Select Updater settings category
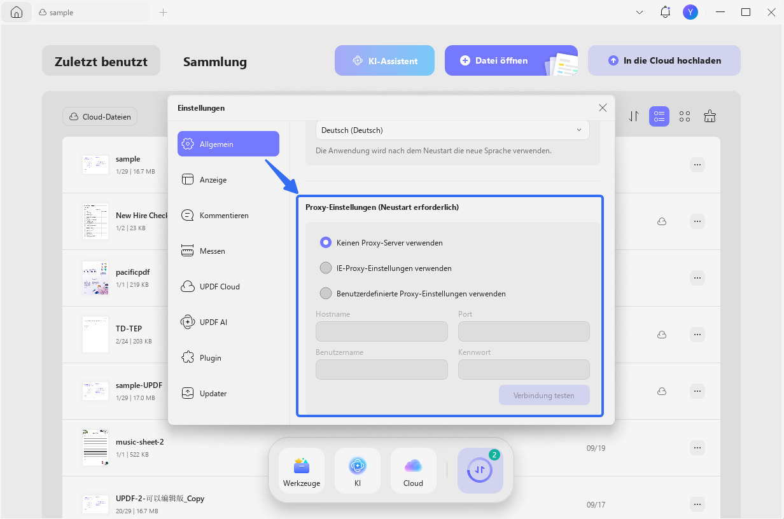The height and width of the screenshot is (519, 784). 228,393
